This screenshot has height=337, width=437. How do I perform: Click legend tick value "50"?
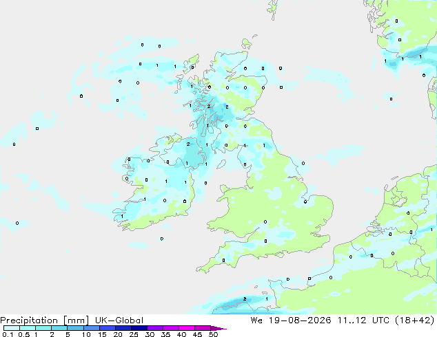[213, 334]
